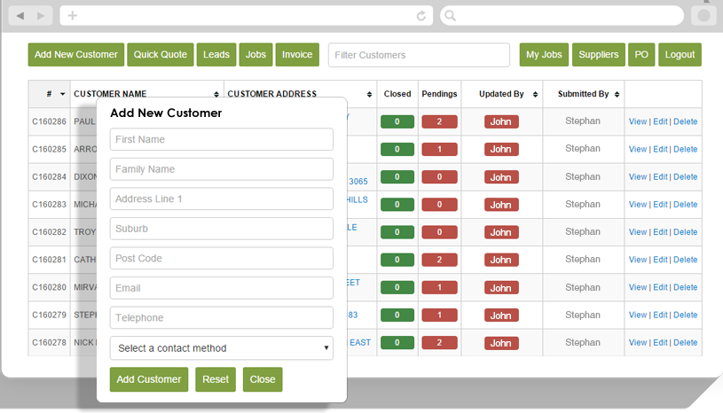Viewport: 723px width, 413px height.
Task: Sort by Customer Name column arrows
Action: [x=216, y=94]
